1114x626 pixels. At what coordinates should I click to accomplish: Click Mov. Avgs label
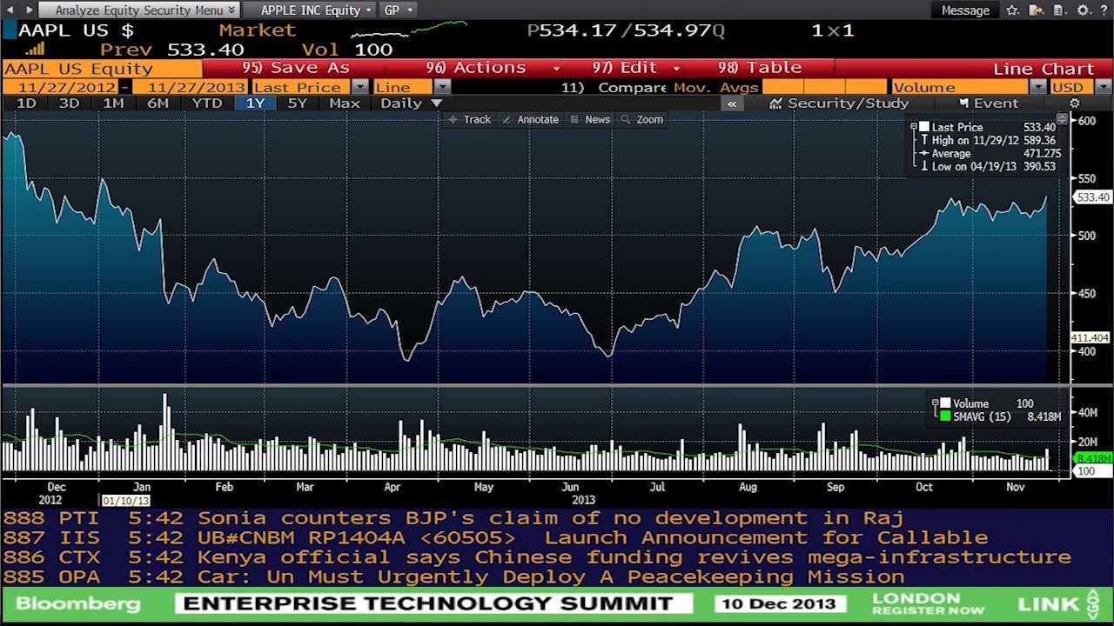pyautogui.click(x=715, y=87)
